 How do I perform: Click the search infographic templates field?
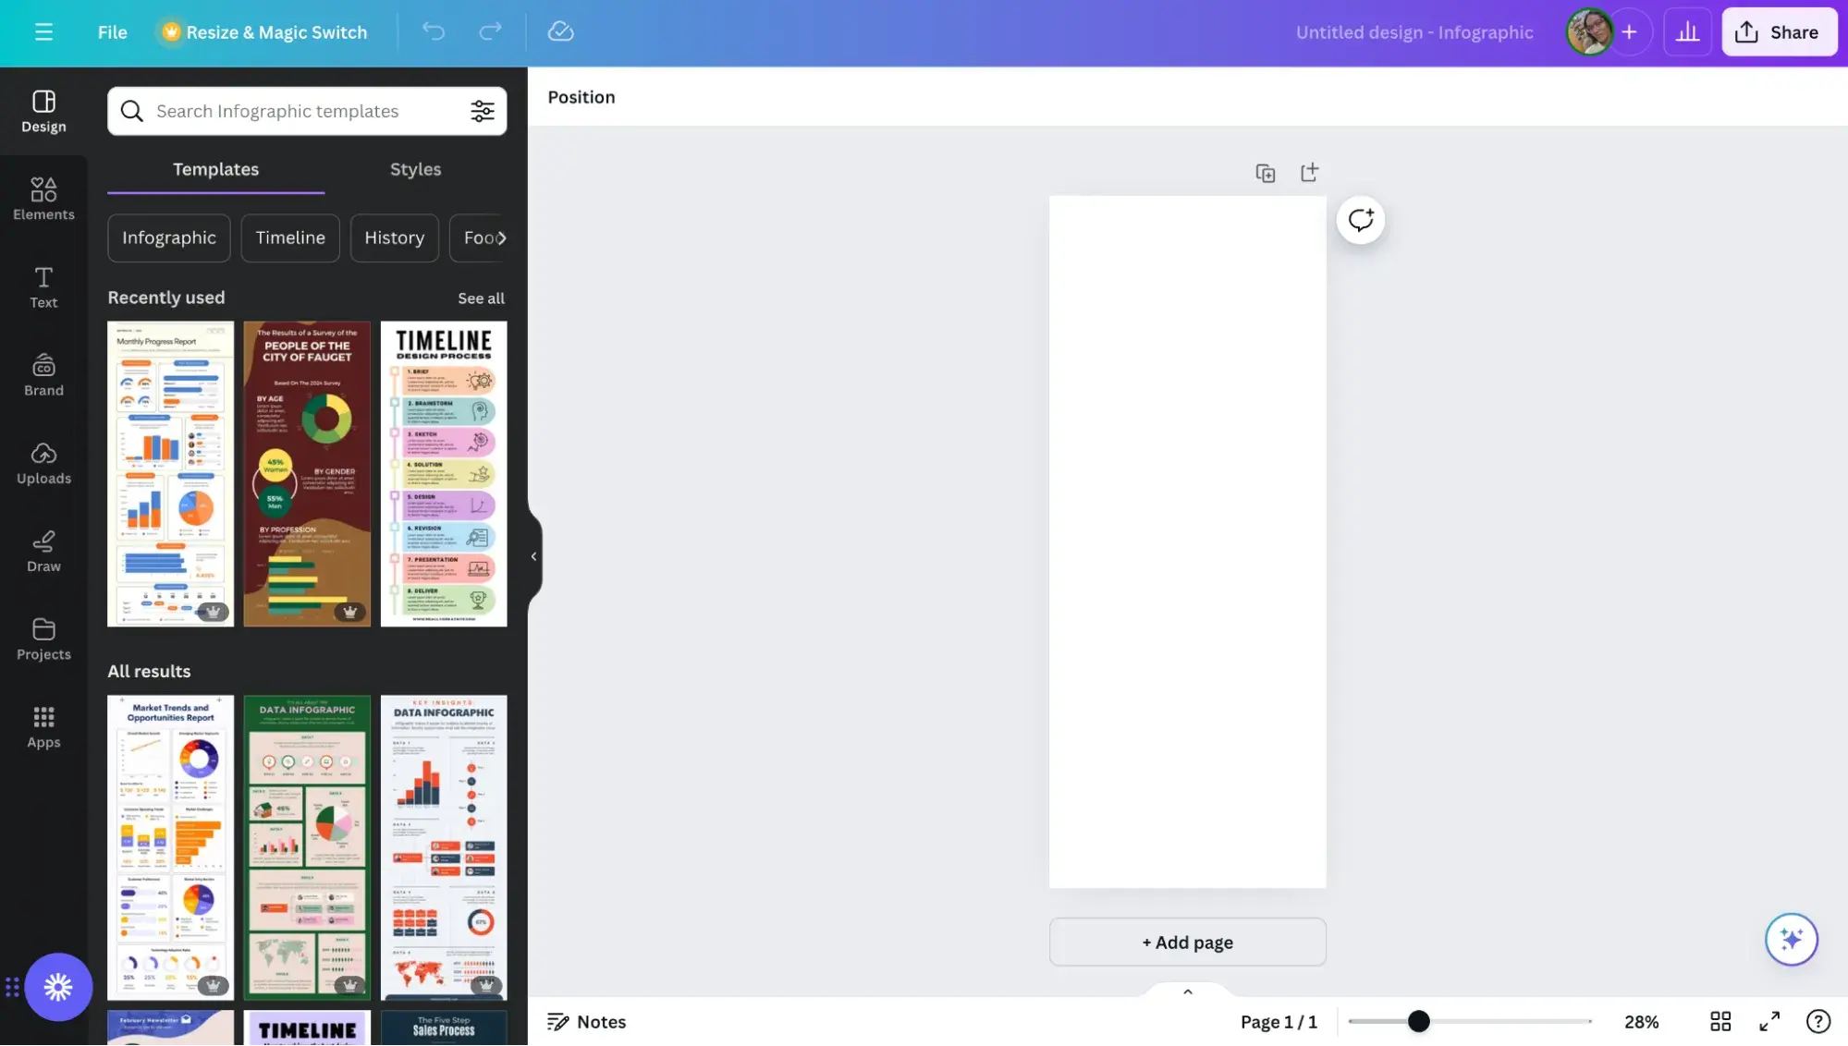(306, 110)
